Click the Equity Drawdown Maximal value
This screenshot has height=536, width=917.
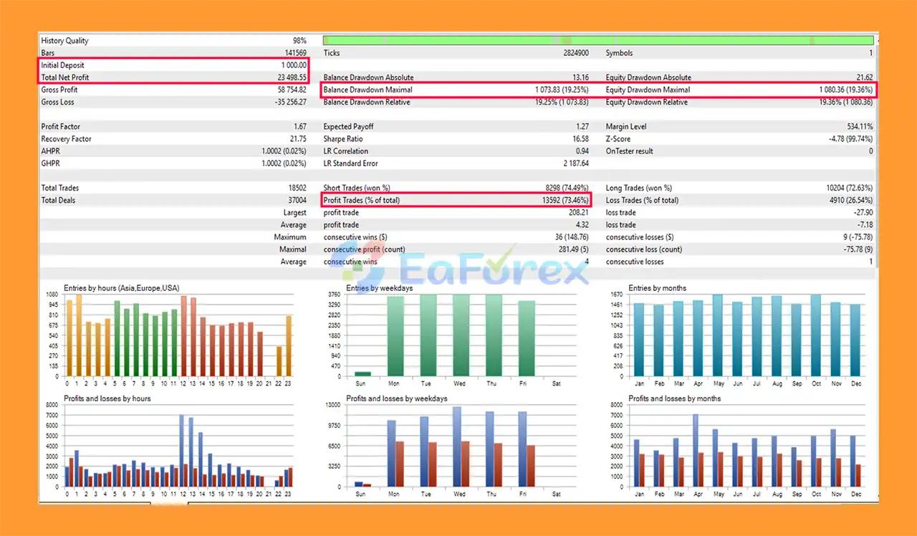846,90
